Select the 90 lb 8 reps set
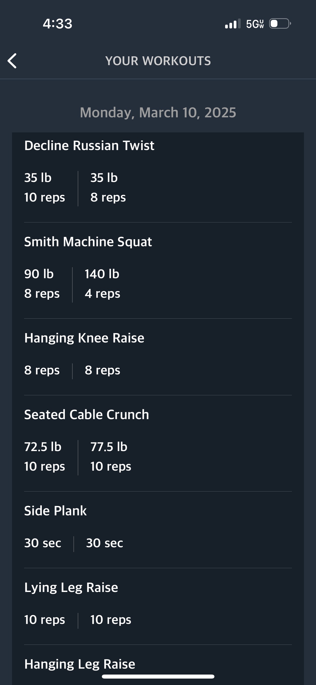Image resolution: width=316 pixels, height=685 pixels. click(x=42, y=284)
